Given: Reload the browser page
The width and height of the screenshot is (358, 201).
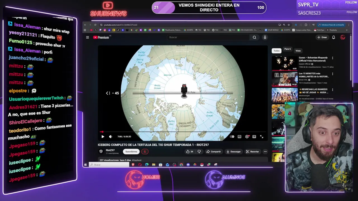Looking at the screenshot, I should [x=95, y=25].
